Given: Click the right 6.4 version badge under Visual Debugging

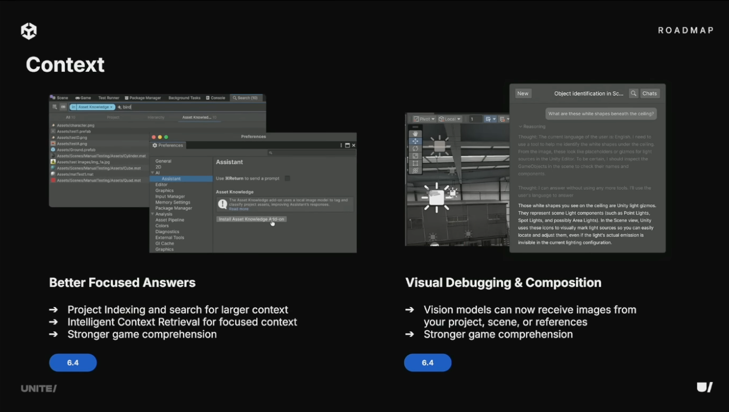Looking at the screenshot, I should click(428, 363).
